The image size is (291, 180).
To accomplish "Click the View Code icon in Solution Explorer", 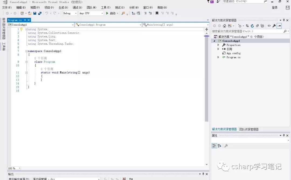I will [x=269, y=26].
